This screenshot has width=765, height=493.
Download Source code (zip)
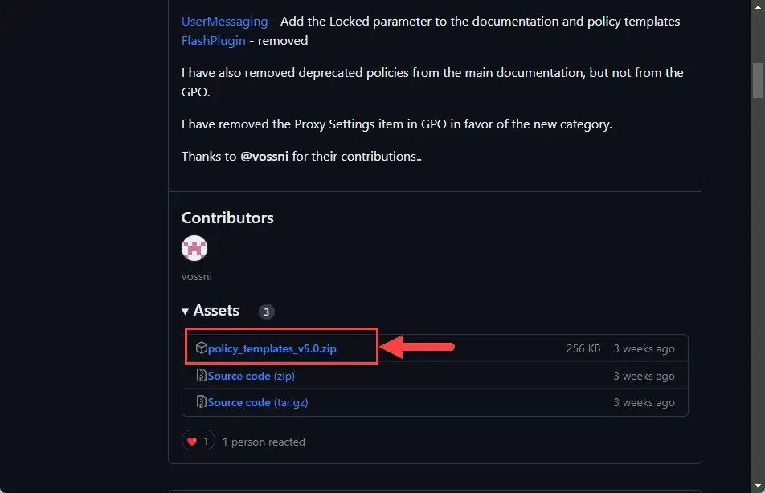(252, 376)
